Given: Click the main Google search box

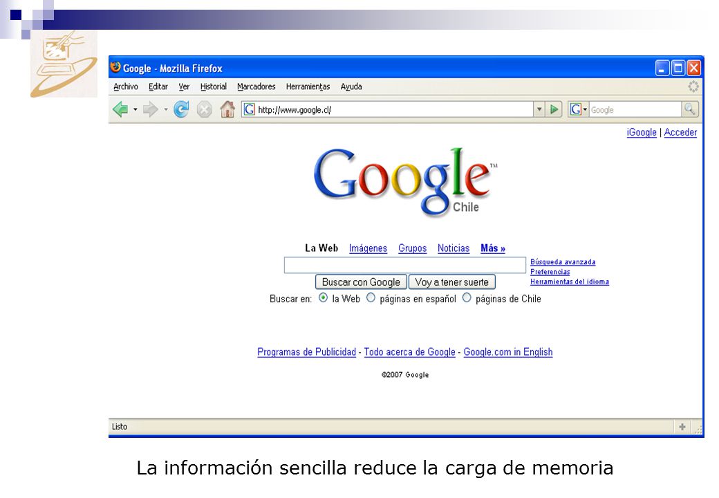Looking at the screenshot, I should click(405, 265).
